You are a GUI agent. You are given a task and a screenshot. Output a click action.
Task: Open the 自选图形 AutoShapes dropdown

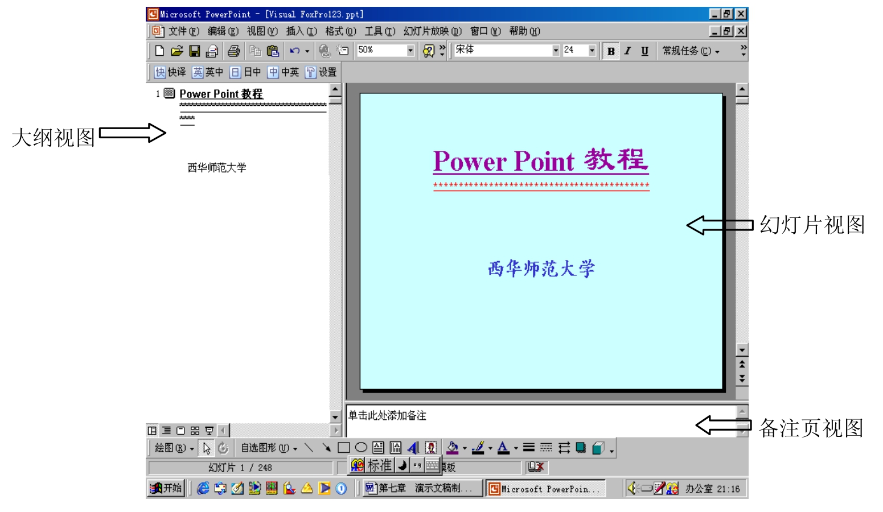click(x=269, y=448)
